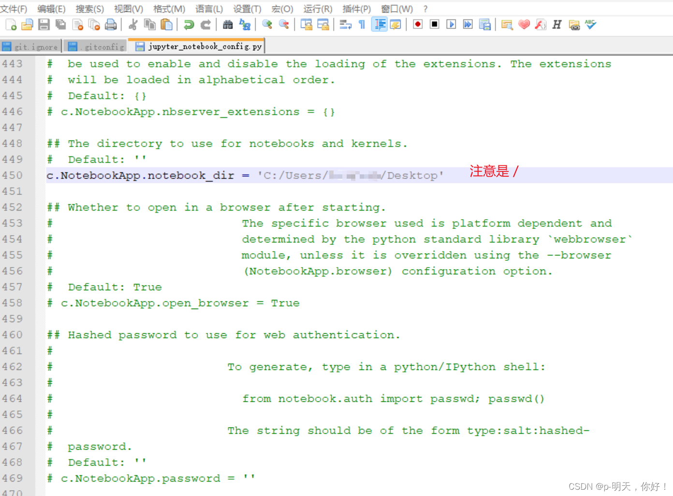673x496 pixels.
Task: Switch to the git.ignore tab
Action: (x=31, y=46)
